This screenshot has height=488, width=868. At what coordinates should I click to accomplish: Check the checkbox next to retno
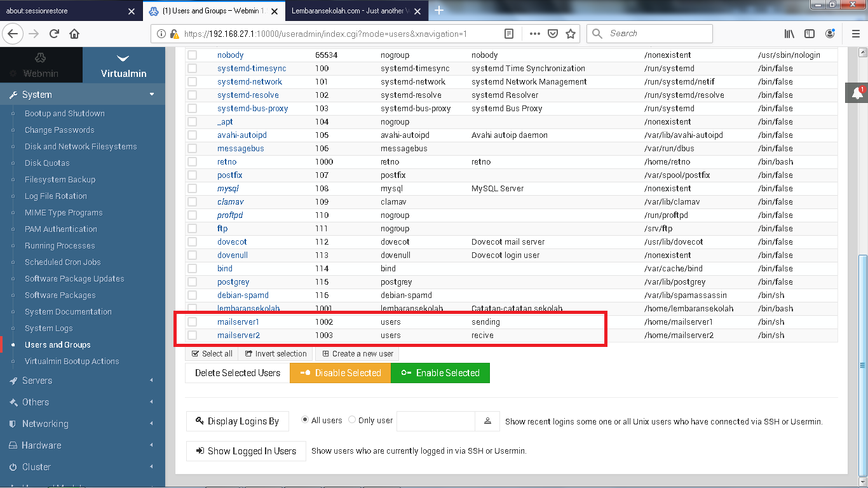[x=192, y=161]
